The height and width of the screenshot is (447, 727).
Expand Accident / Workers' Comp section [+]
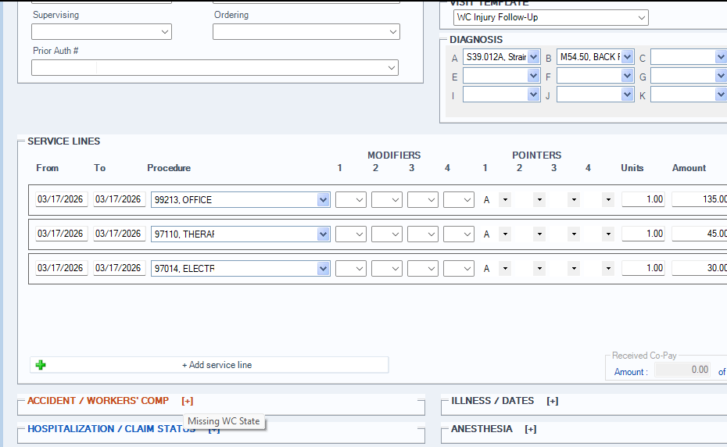(188, 401)
